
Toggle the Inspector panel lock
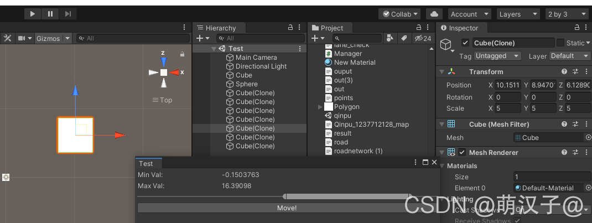click(577, 27)
